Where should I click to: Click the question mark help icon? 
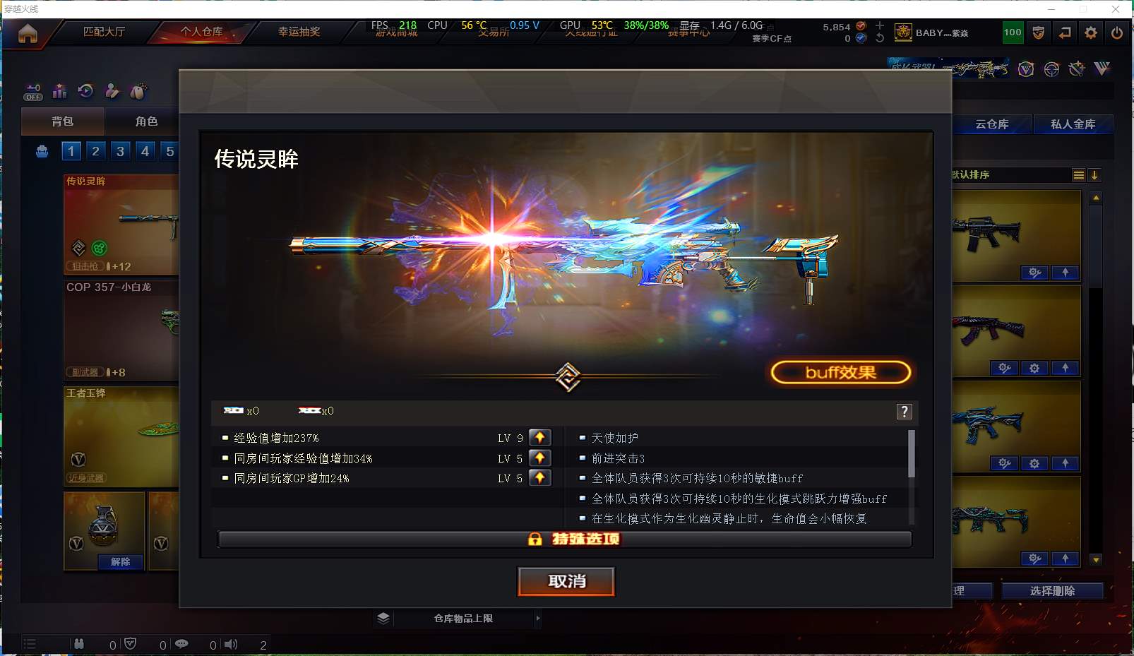pos(905,412)
